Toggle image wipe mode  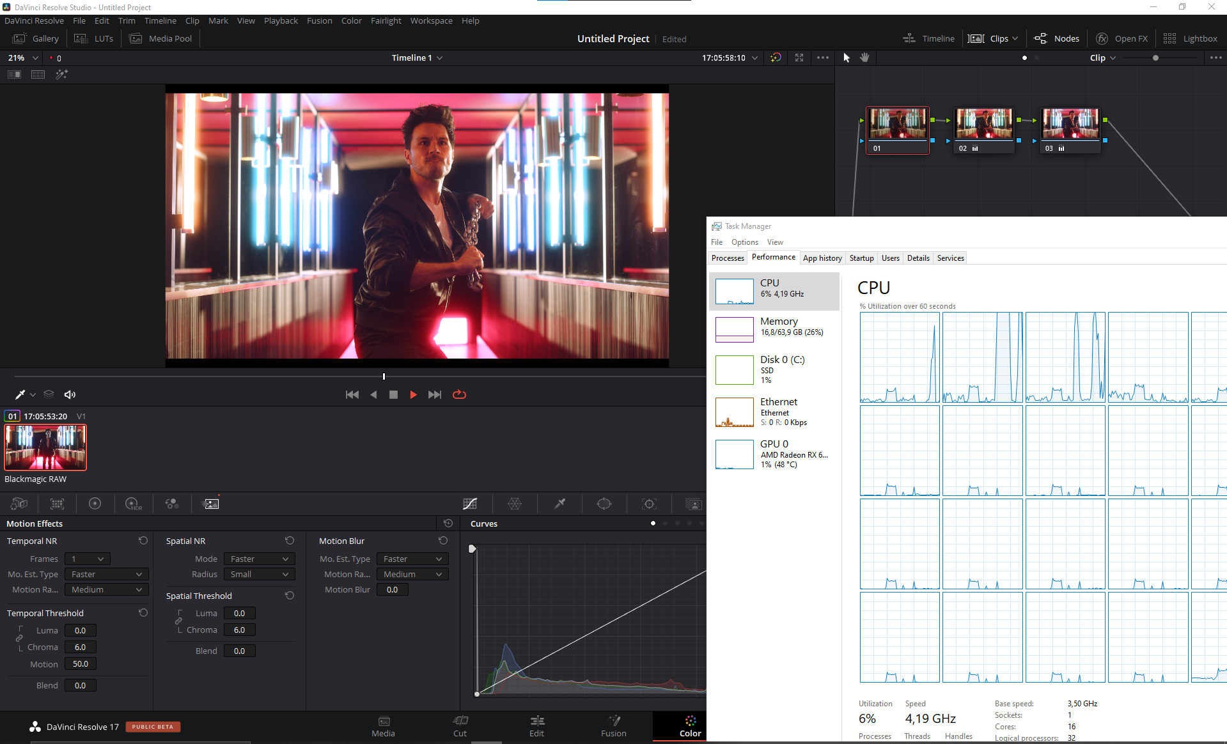[14, 74]
